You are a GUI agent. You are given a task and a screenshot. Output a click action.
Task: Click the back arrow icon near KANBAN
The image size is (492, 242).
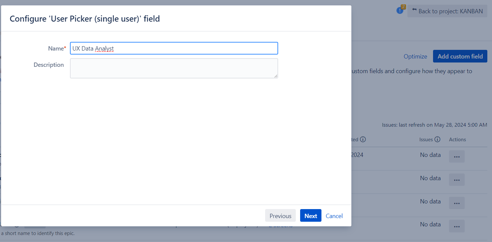click(414, 10)
